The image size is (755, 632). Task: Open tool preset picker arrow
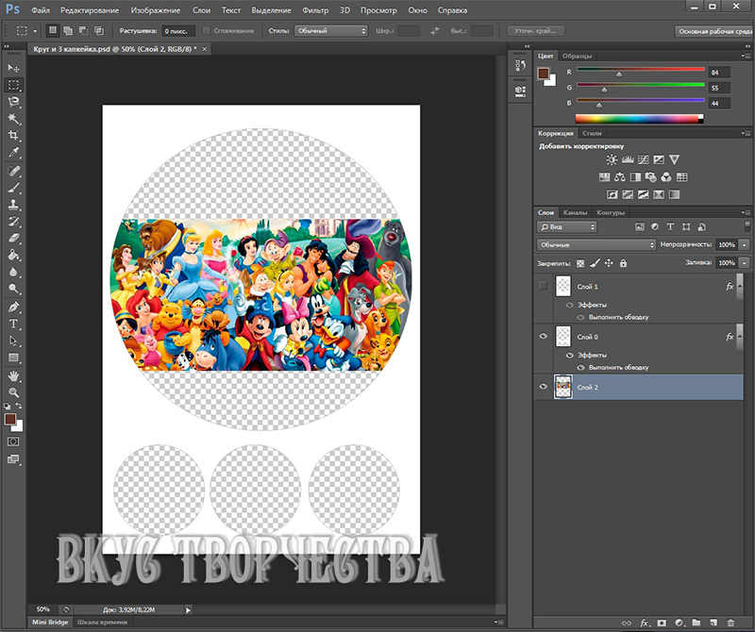click(x=35, y=31)
